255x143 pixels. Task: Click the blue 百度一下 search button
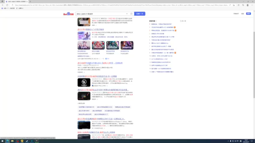click(140, 14)
